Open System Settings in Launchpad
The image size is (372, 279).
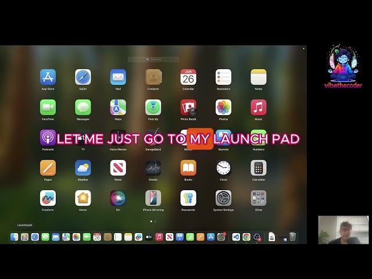click(223, 198)
